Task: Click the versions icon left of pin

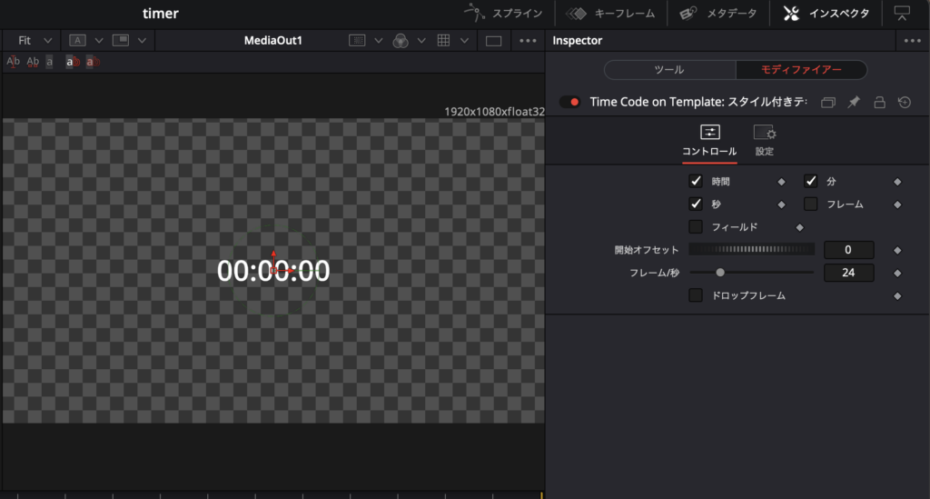Action: pyautogui.click(x=827, y=103)
